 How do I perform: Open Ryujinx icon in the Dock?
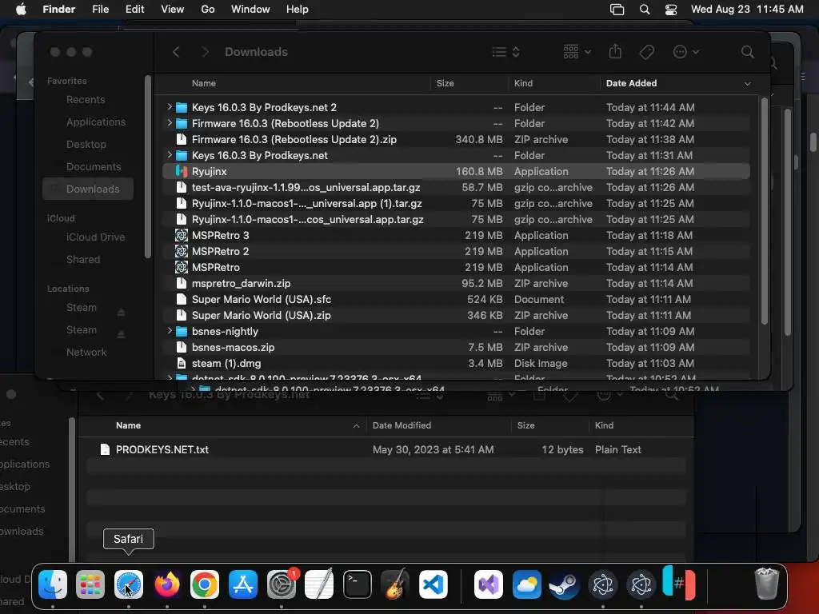click(x=679, y=583)
